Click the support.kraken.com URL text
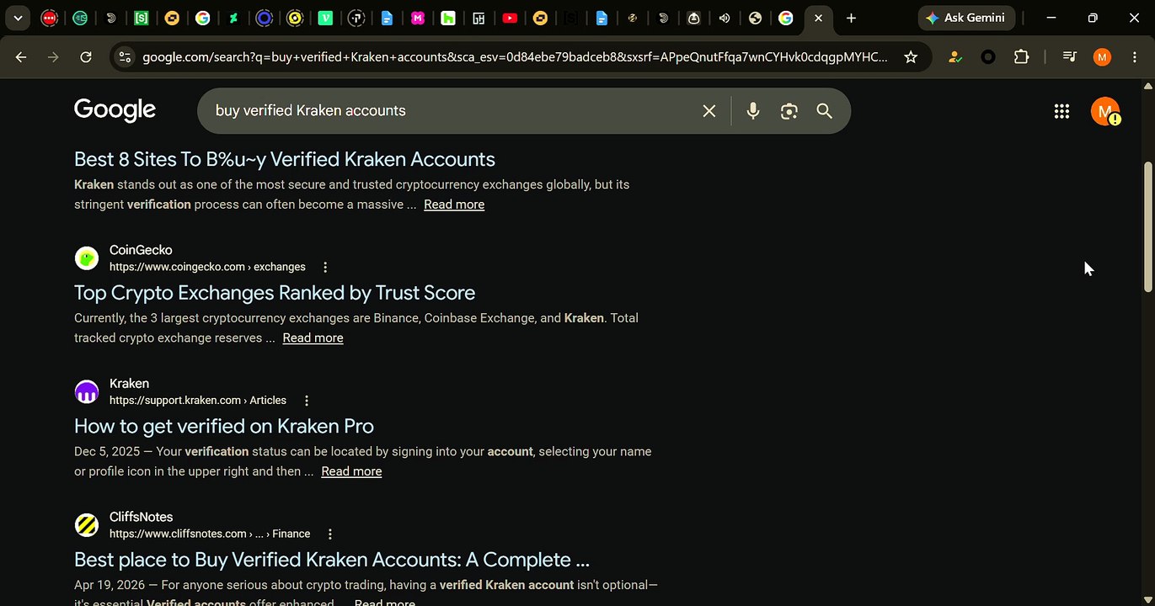This screenshot has height=606, width=1155. (x=198, y=401)
